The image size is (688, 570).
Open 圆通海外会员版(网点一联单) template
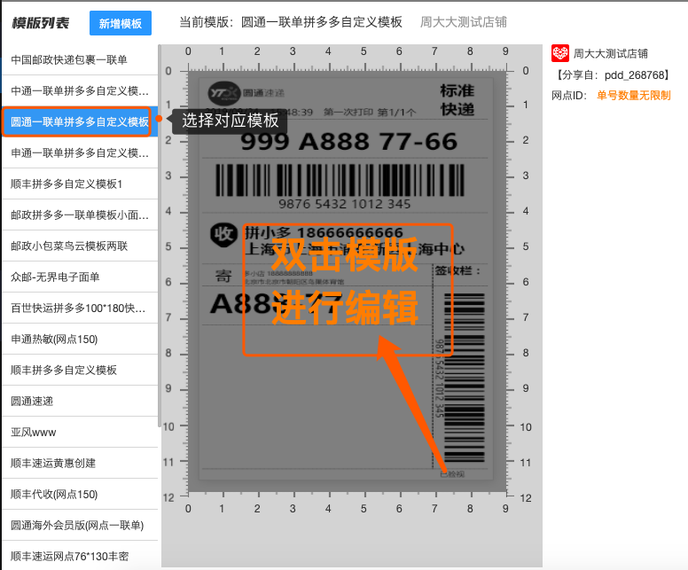pos(77,525)
